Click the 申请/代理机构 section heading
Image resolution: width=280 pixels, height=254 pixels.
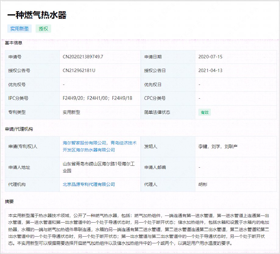[x=19, y=129]
